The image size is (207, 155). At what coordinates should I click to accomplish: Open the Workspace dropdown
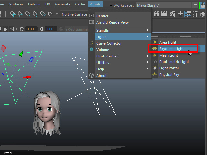click(195, 5)
